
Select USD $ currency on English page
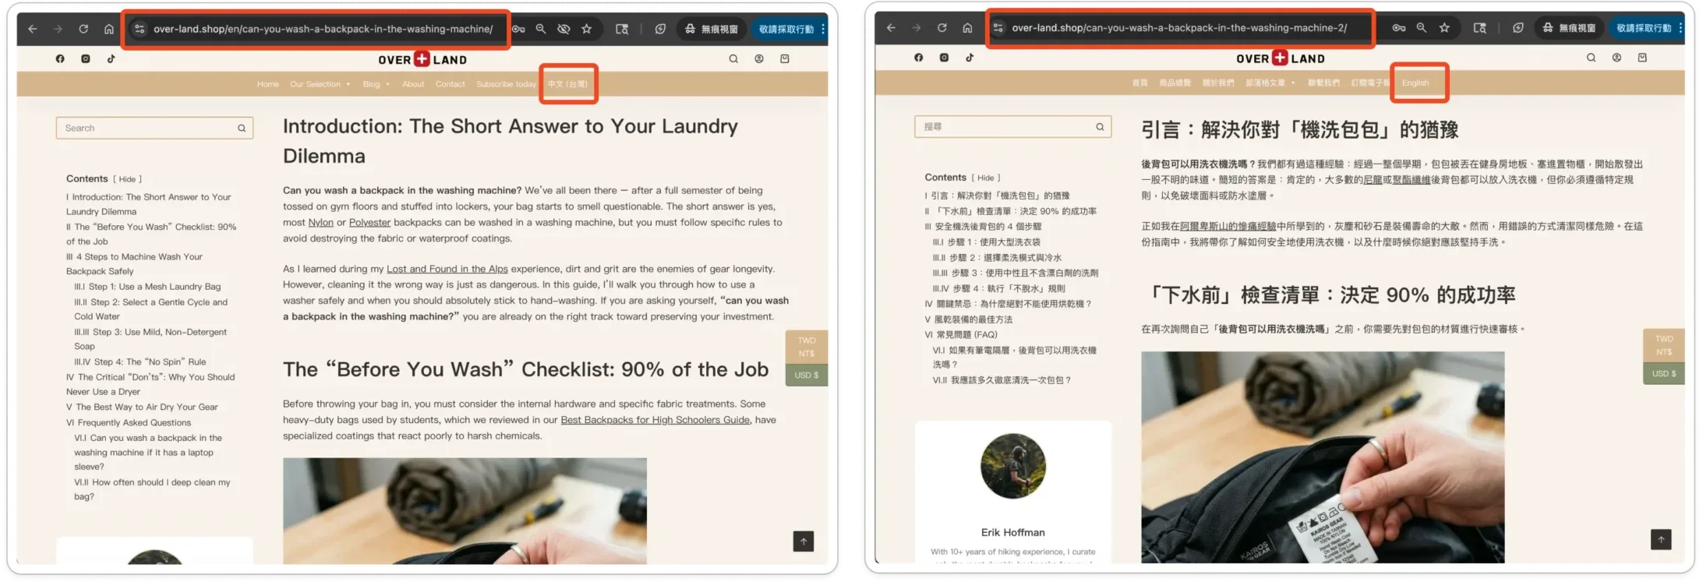[807, 375]
